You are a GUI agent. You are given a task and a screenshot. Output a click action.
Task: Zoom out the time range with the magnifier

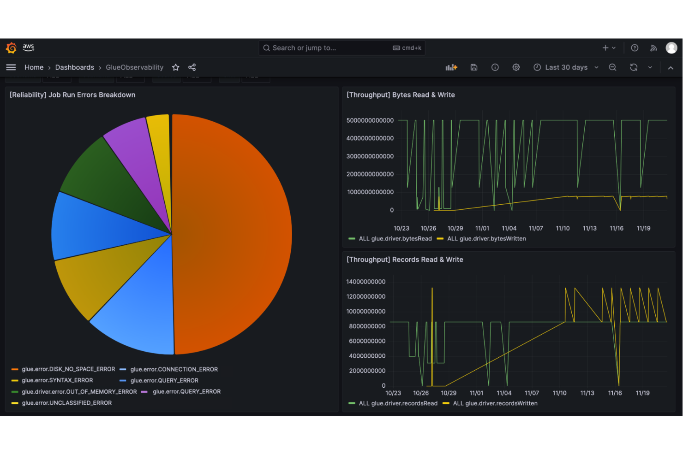tap(612, 67)
